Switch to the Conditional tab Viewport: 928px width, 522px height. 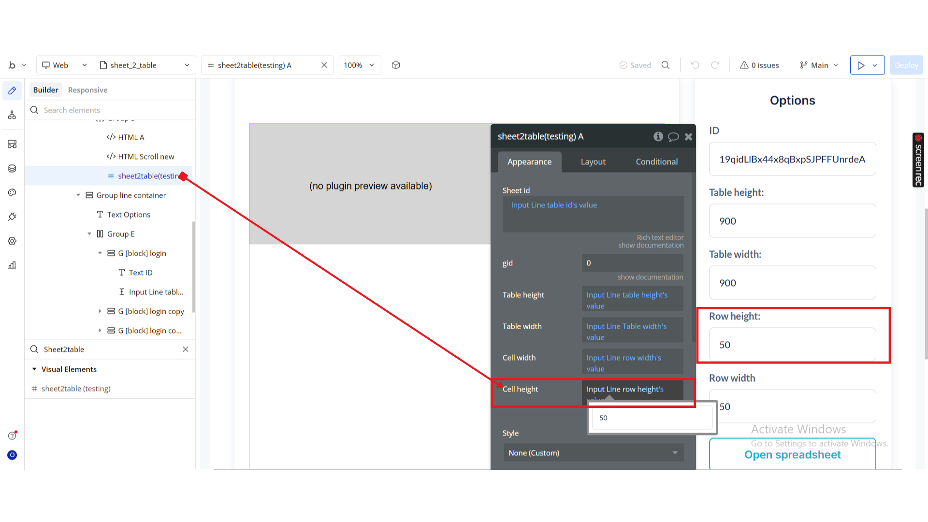coord(656,162)
